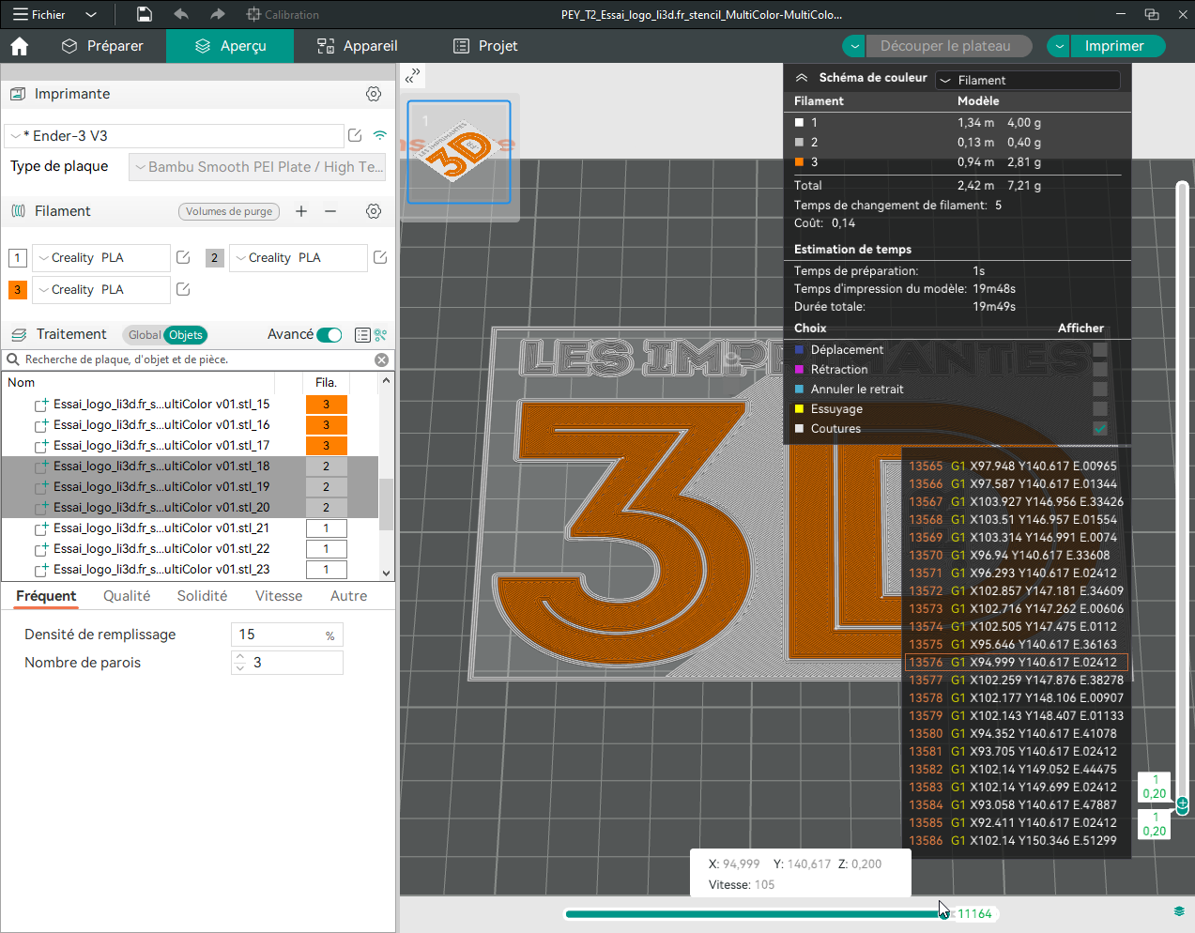Select object row stl_21
This screenshot has height=933, width=1195.
[161, 528]
